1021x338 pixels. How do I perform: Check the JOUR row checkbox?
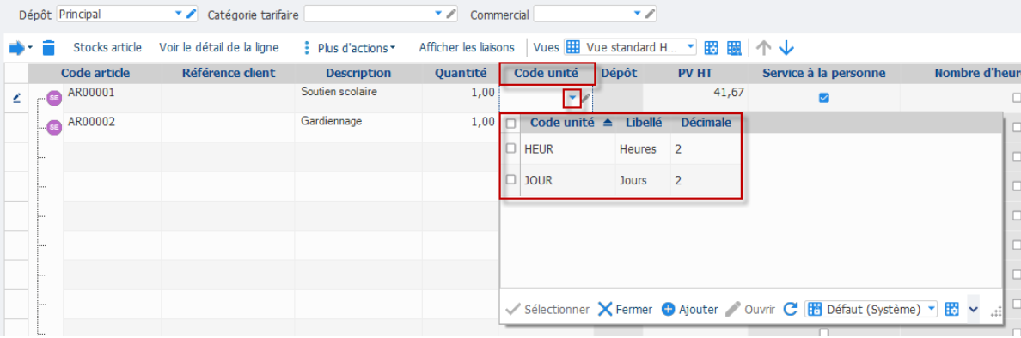tap(511, 178)
